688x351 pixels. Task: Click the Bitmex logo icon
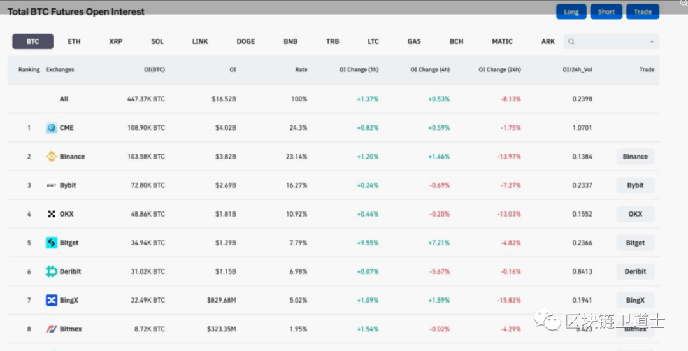coord(52,329)
